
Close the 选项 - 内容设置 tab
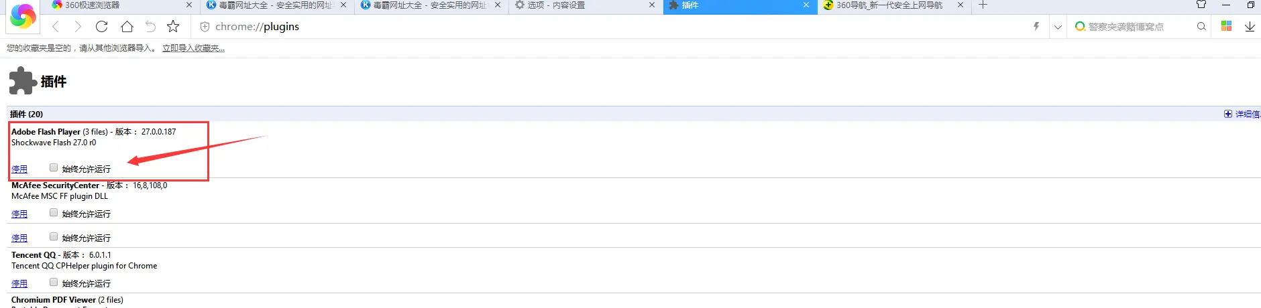pyautogui.click(x=651, y=5)
